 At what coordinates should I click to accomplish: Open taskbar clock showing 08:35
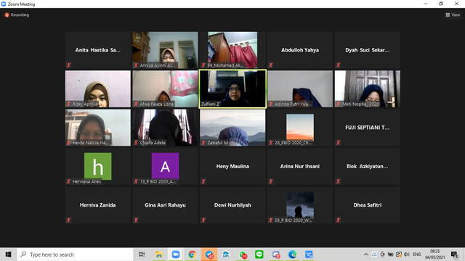point(434,254)
